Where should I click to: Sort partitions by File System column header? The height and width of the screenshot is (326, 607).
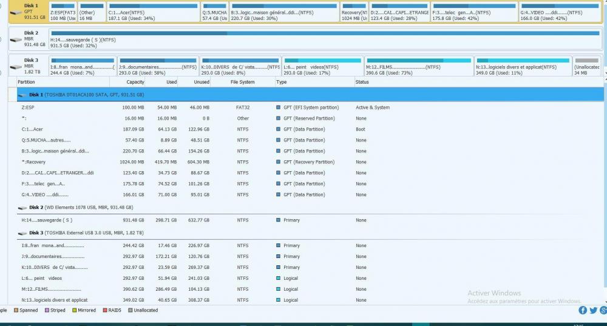coord(243,82)
